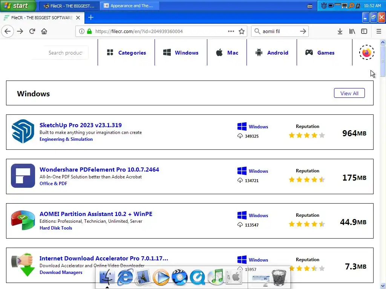Open the Office & PDF category link

53,184
